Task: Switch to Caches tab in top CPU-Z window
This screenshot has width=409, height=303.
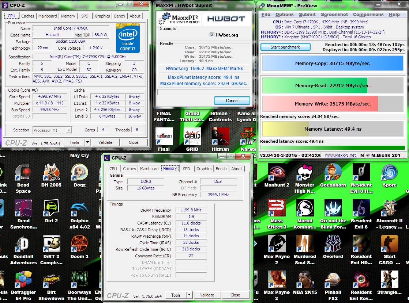Action: (x=28, y=16)
